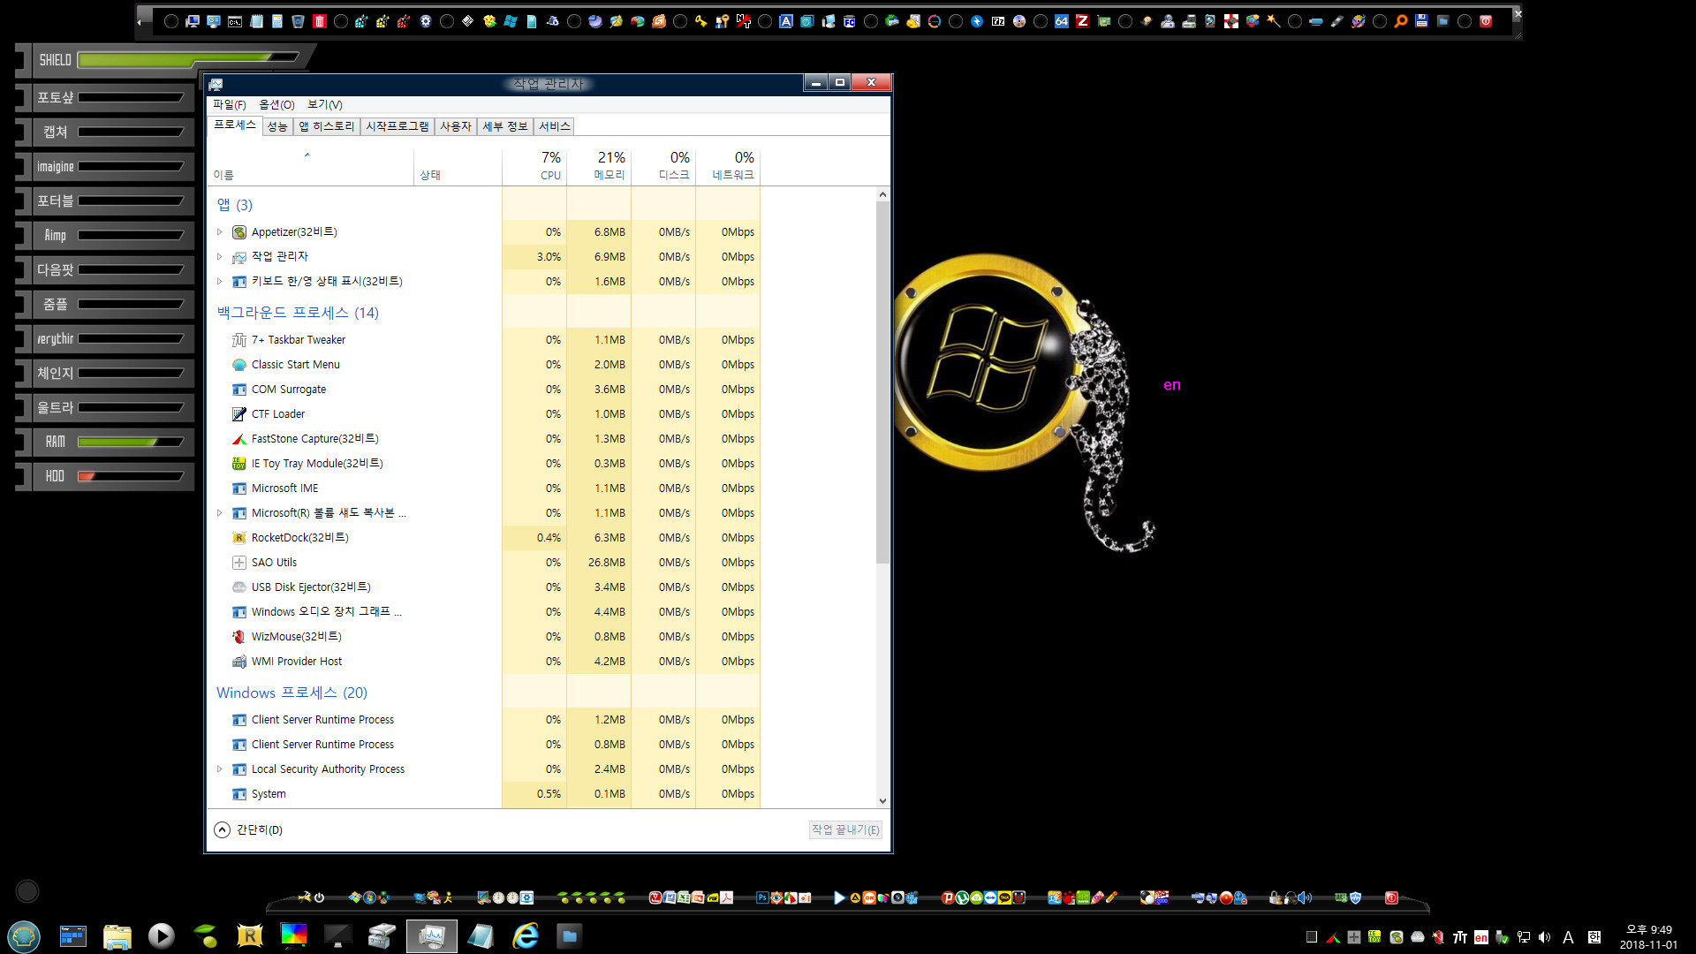1696x954 pixels.
Task: Click the SHIELD green meter bar
Action: pos(188,59)
